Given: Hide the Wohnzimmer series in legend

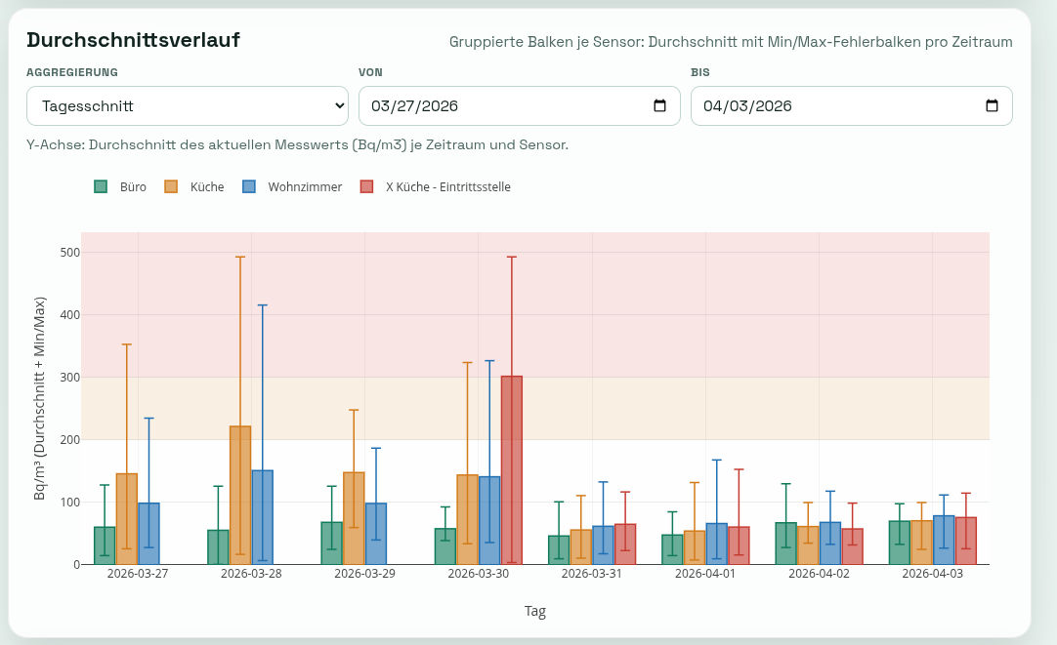Looking at the screenshot, I should click(305, 187).
